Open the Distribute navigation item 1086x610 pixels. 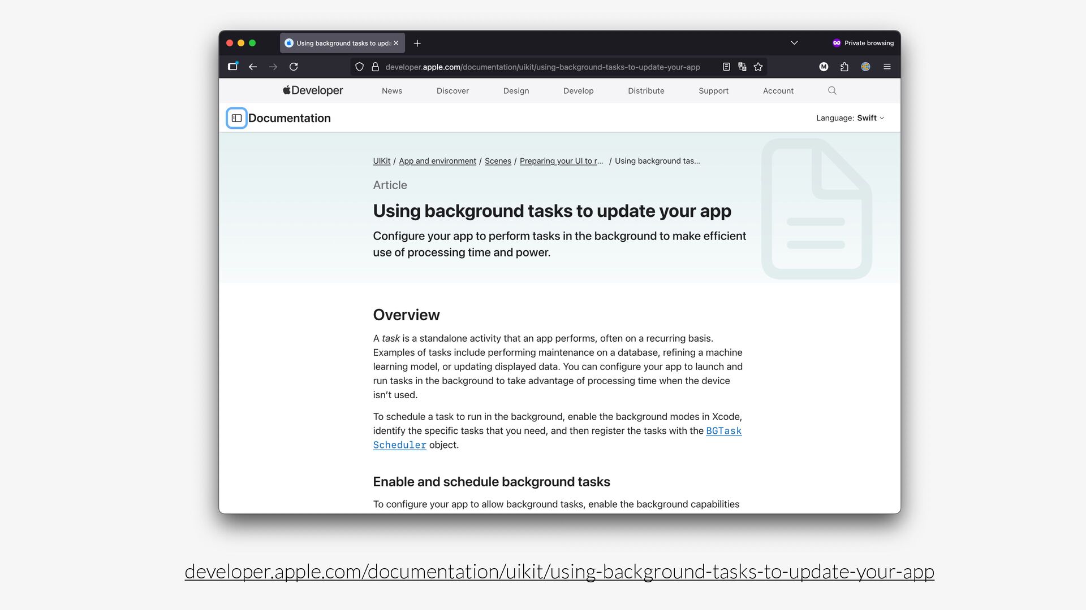coord(646,91)
